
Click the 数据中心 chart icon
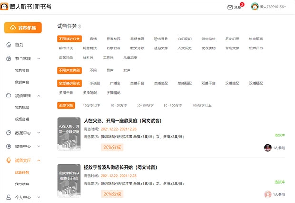(x=9, y=133)
